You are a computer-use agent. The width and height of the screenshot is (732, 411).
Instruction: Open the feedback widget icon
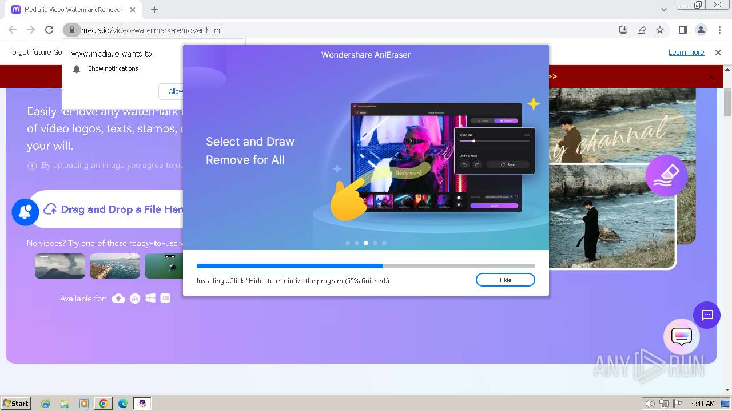[682, 337]
